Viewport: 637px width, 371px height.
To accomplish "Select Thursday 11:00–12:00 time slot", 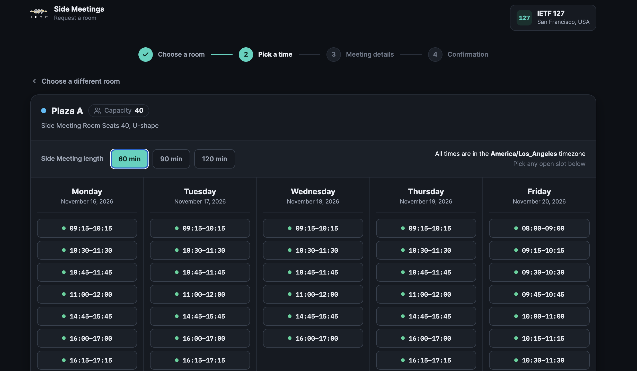I will tap(426, 294).
